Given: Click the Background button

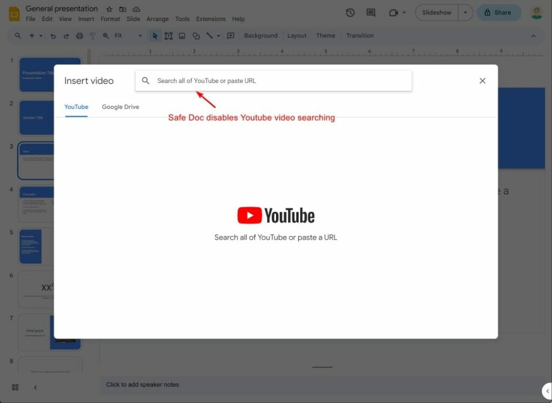Looking at the screenshot, I should [260, 36].
